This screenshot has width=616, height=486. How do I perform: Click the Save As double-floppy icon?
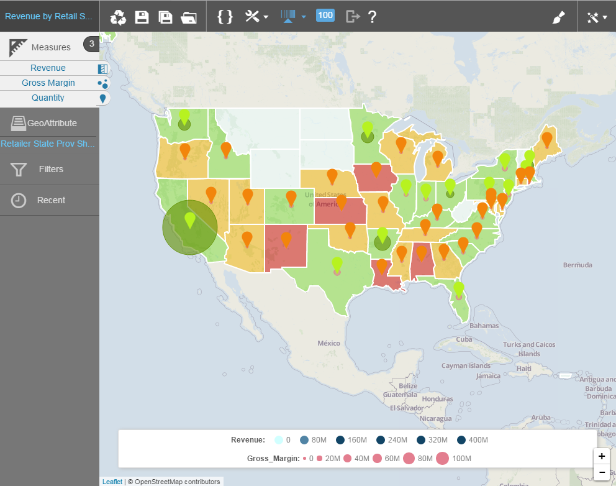tap(165, 17)
